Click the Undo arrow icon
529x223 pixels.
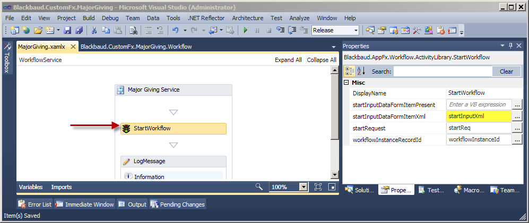pyautogui.click(x=176, y=30)
